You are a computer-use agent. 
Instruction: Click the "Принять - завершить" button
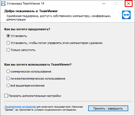(x=108, y=108)
